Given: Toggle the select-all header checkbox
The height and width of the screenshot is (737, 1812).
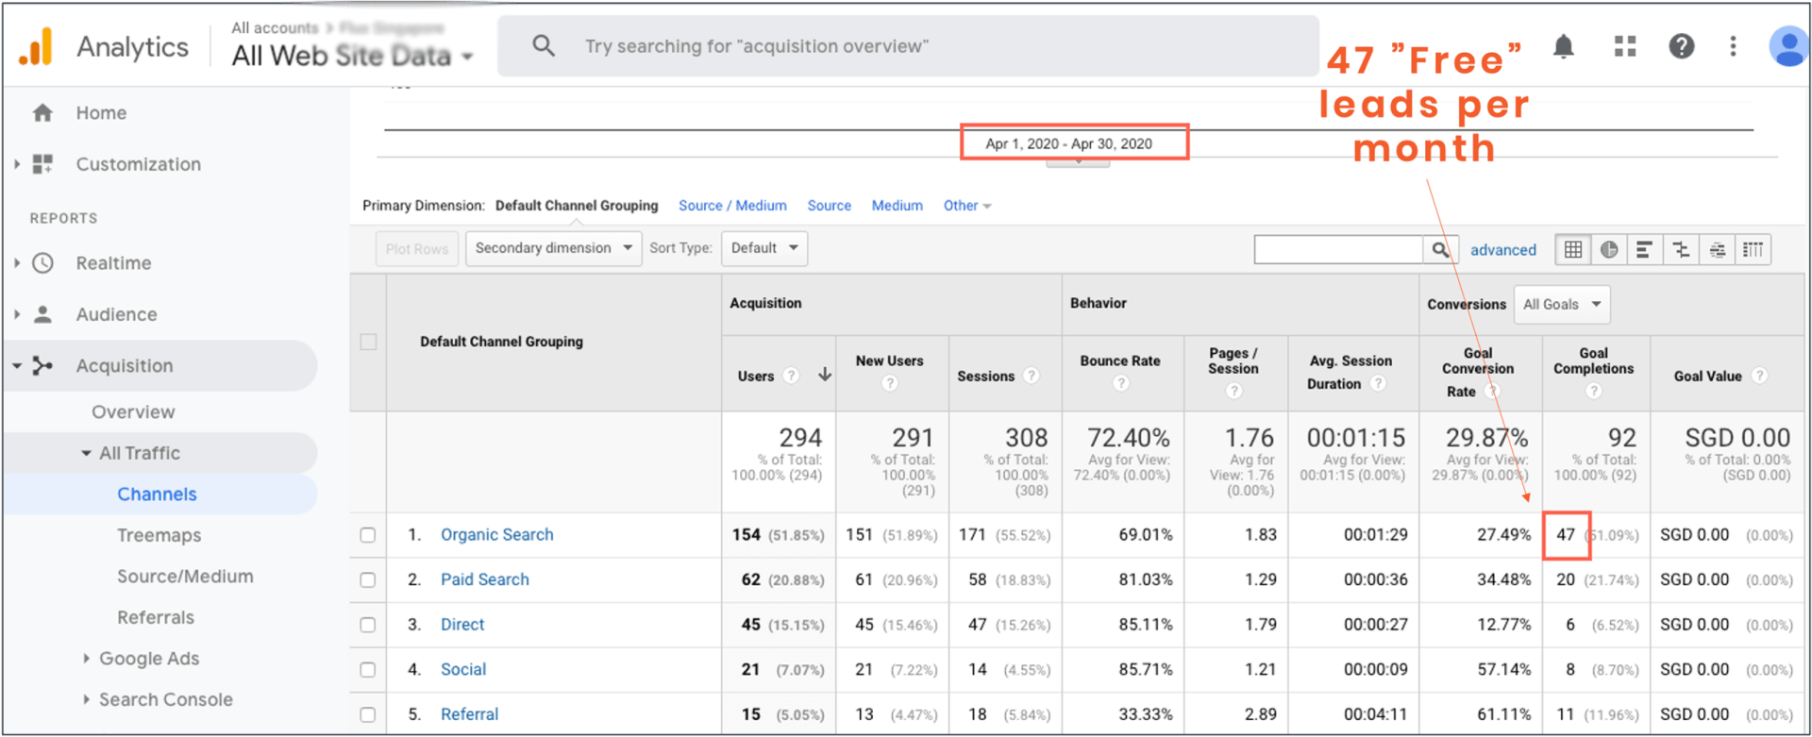Looking at the screenshot, I should (368, 342).
